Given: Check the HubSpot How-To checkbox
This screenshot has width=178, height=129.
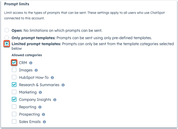Looking at the screenshot, I should point(14,77).
